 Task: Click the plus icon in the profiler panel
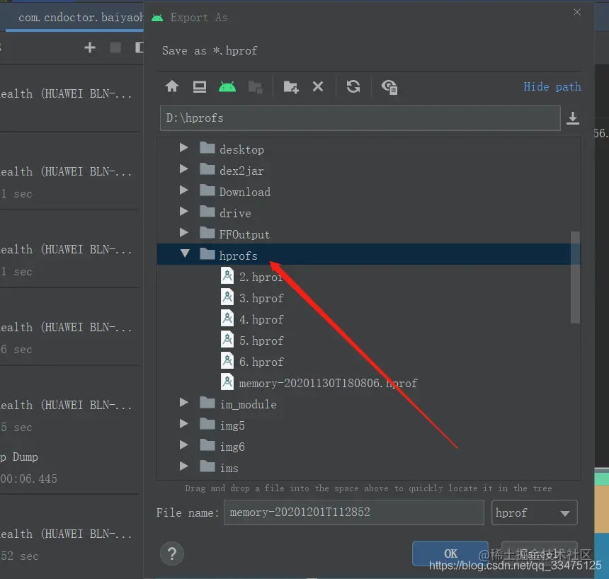[90, 47]
